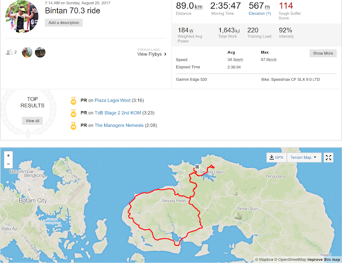Zoom out the map with minus button

pos(9,164)
